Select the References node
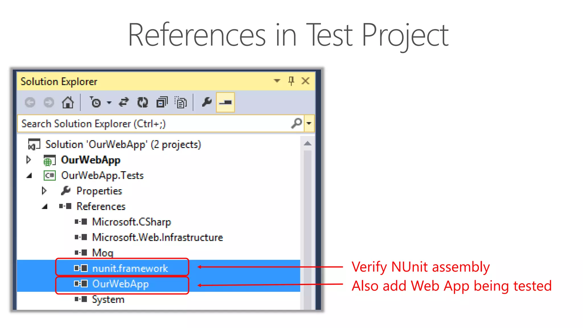The height and width of the screenshot is (328, 583). (101, 206)
